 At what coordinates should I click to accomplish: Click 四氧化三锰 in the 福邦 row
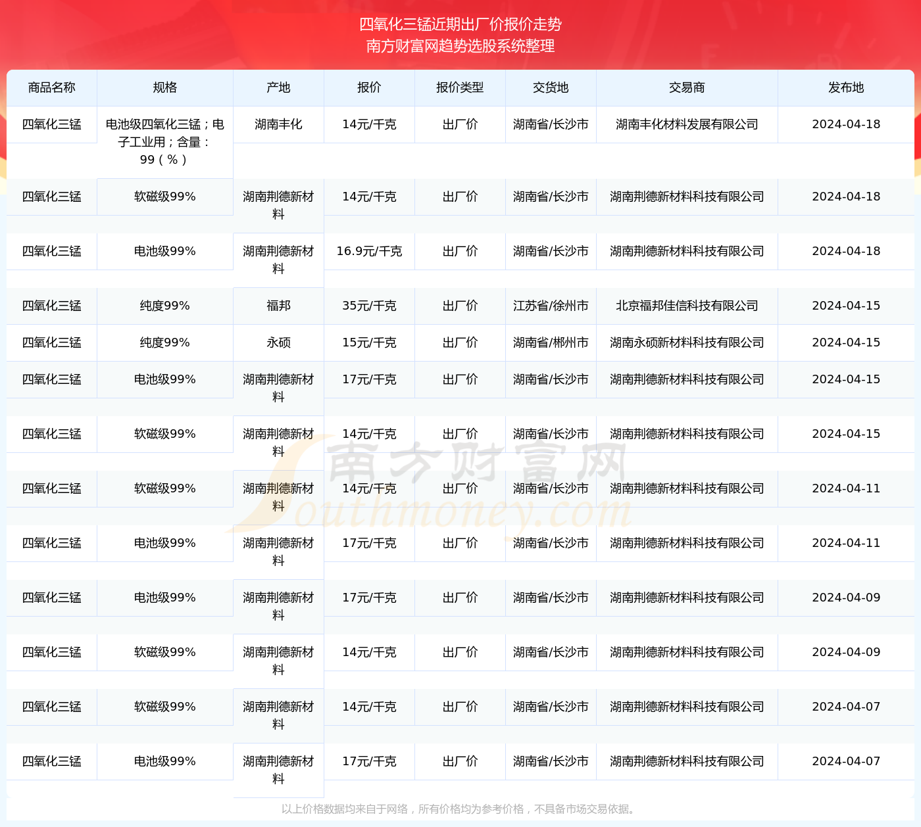pos(52,306)
